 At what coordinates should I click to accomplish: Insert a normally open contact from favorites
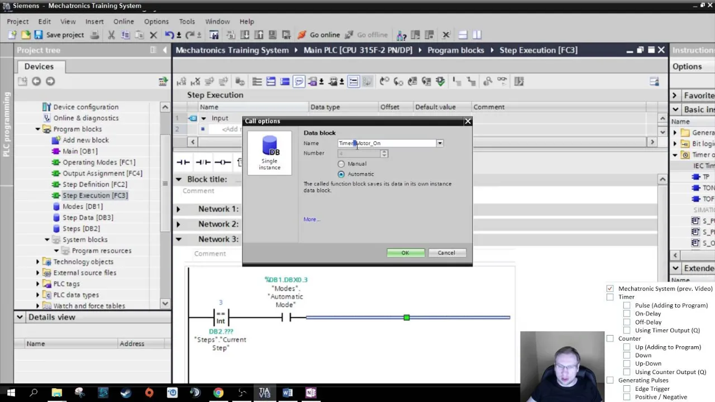(183, 162)
